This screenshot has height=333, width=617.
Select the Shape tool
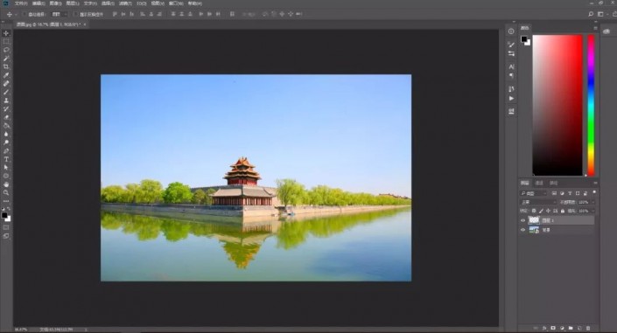(6, 176)
